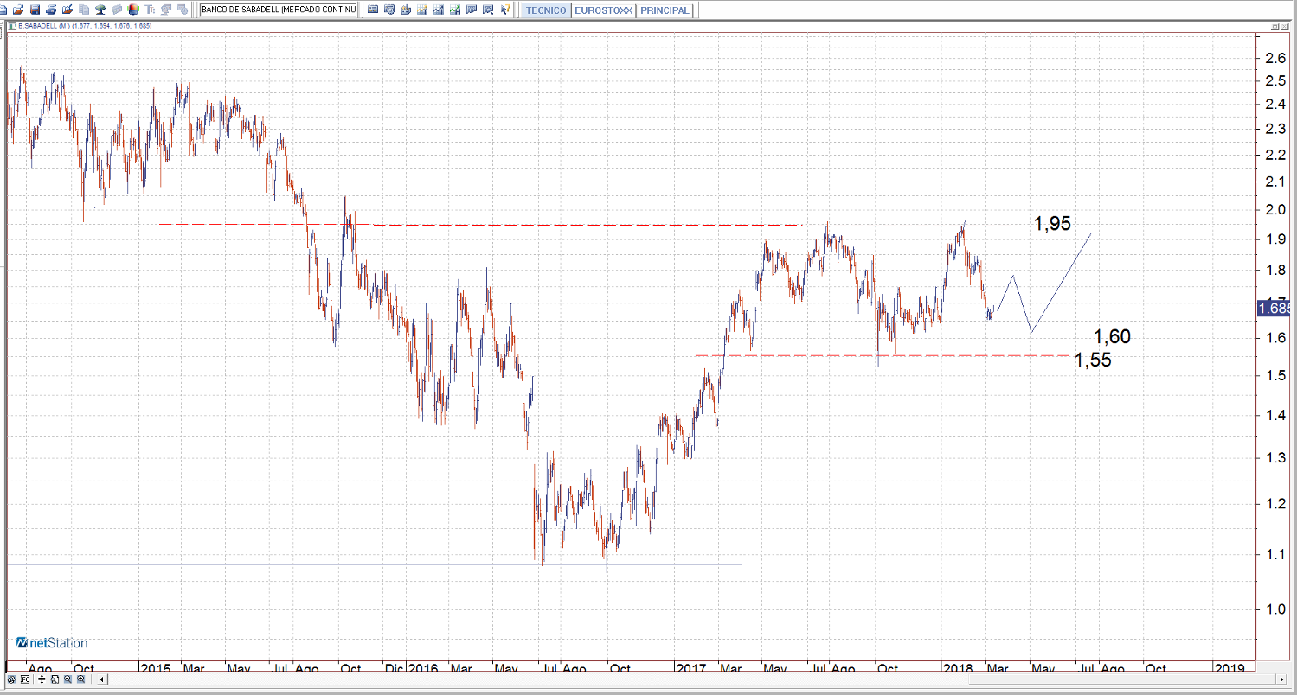Click the quote table window icon
This screenshot has height=695, width=1297.
pyautogui.click(x=373, y=10)
